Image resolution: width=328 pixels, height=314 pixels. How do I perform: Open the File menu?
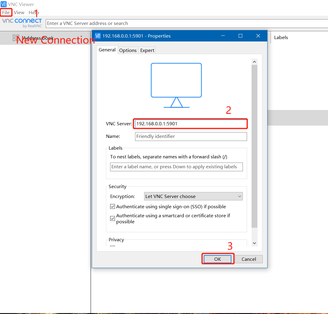[6, 12]
